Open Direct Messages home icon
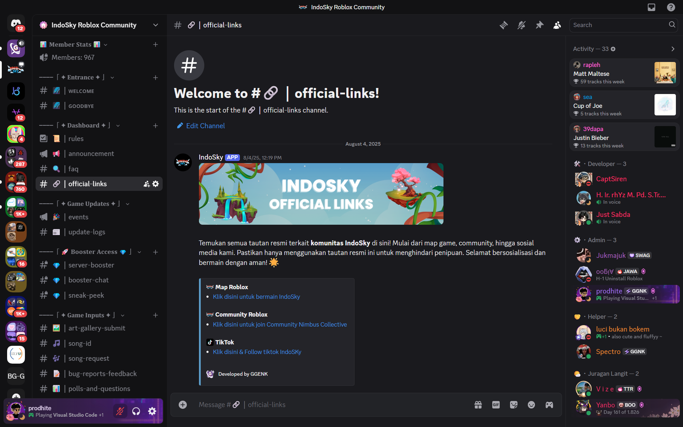683x427 pixels. point(16,24)
